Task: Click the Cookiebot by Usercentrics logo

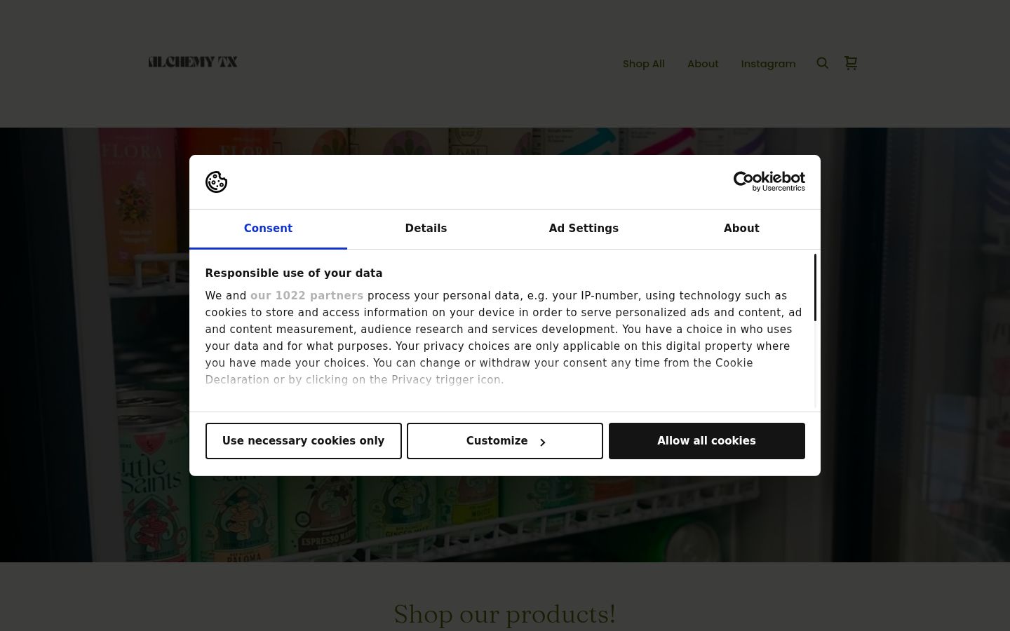Action: 769,182
